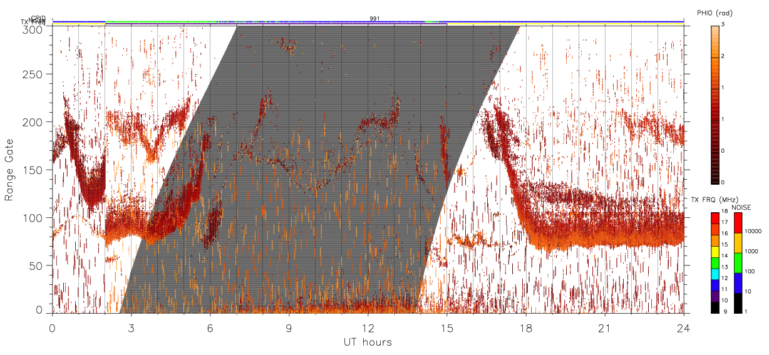
Task: Click the orange 15–16 MHz TX FRQ swatch
Action: click(x=715, y=241)
